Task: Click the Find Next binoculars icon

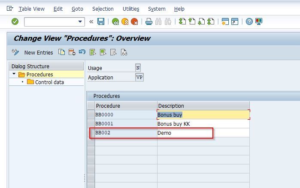Action: pyautogui.click(x=168, y=21)
